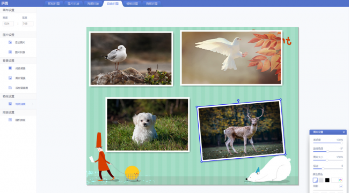Open 特效滤镜 filter effects entry
The image size is (349, 193).
click(x=18, y=104)
